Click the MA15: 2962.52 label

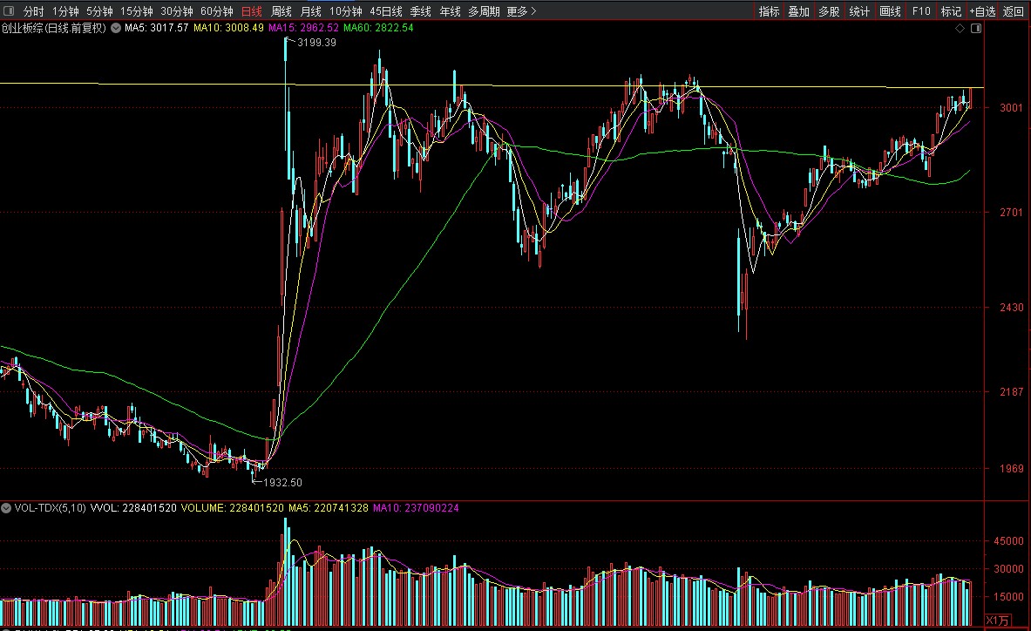304,28
